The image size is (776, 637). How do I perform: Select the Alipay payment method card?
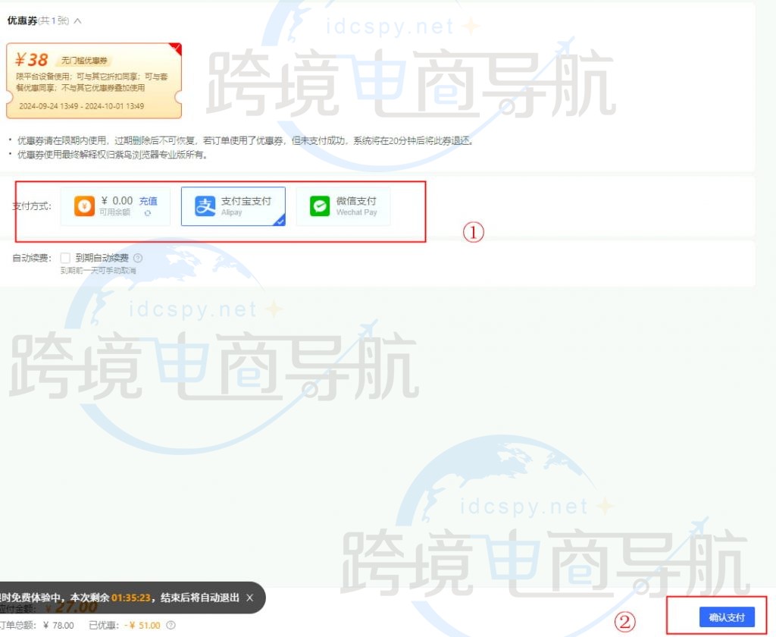point(233,206)
